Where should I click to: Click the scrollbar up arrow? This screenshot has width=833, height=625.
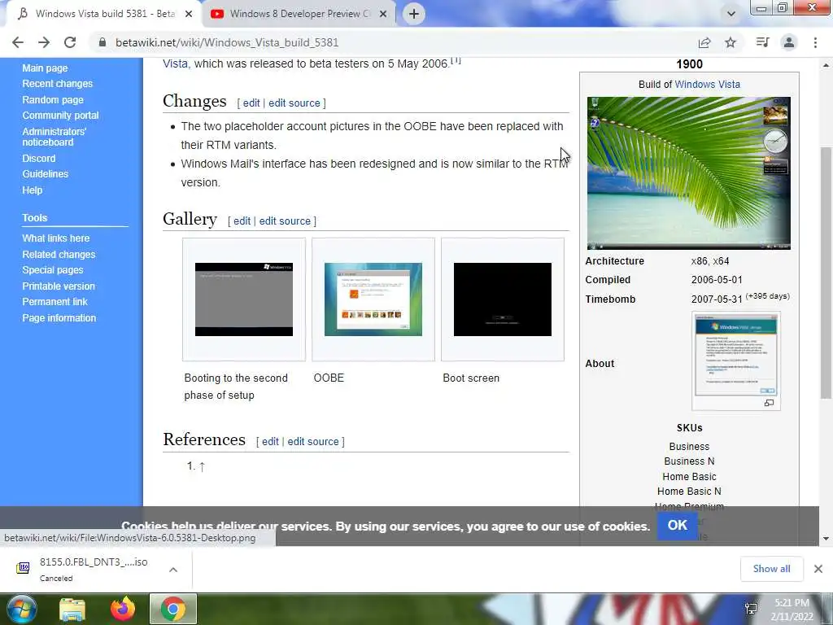pyautogui.click(x=826, y=65)
